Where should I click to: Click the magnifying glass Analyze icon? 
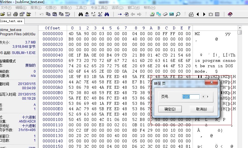tap(178, 14)
